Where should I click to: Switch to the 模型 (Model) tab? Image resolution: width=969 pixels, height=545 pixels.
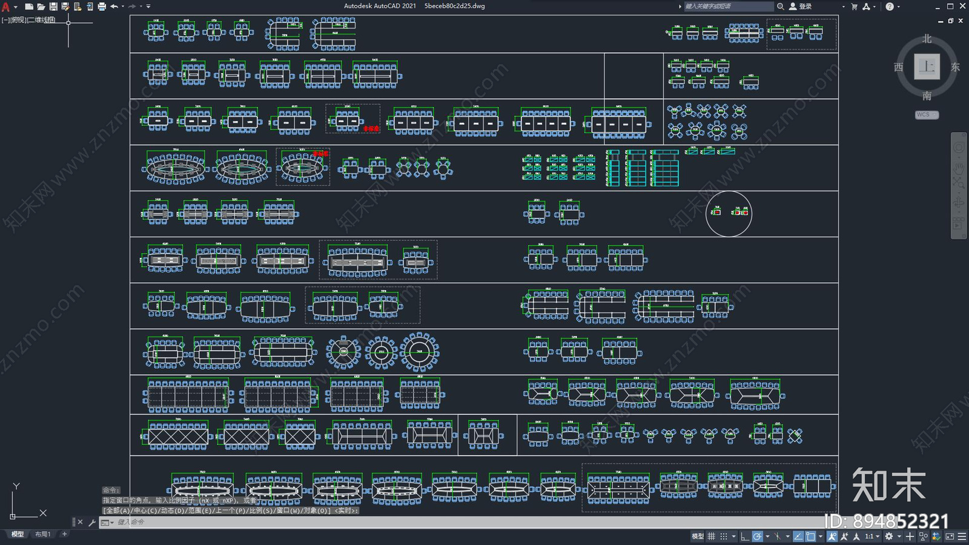[18, 534]
